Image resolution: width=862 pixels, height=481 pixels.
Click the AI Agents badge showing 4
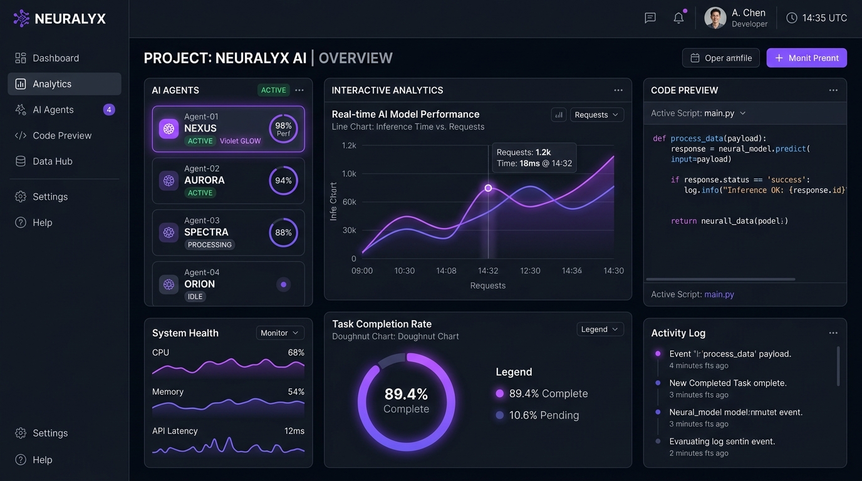pyautogui.click(x=109, y=110)
